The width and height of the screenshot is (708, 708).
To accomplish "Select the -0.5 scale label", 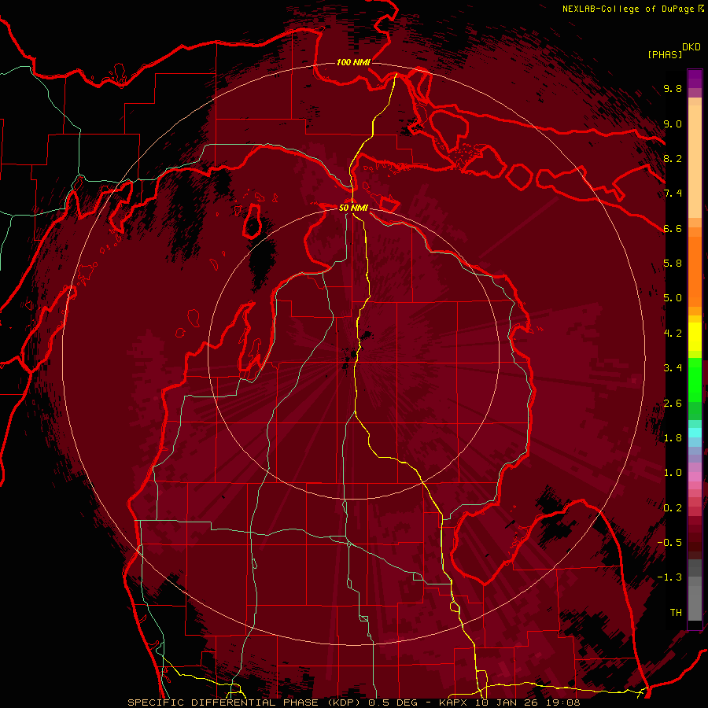I will click(669, 543).
